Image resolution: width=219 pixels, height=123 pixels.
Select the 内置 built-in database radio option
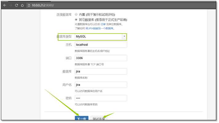(x=76, y=14)
